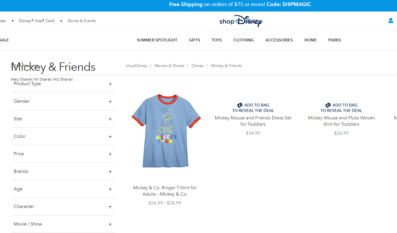The width and height of the screenshot is (397, 233).
Task: Expand the Character filter
Action: coord(63,207)
